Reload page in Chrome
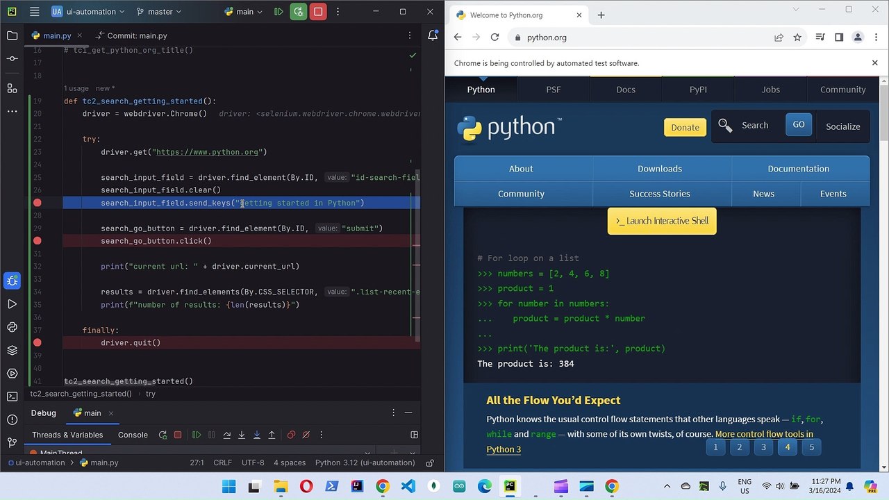 495,37
